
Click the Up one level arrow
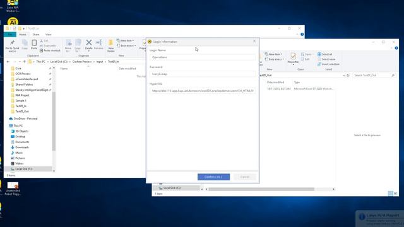25,62
